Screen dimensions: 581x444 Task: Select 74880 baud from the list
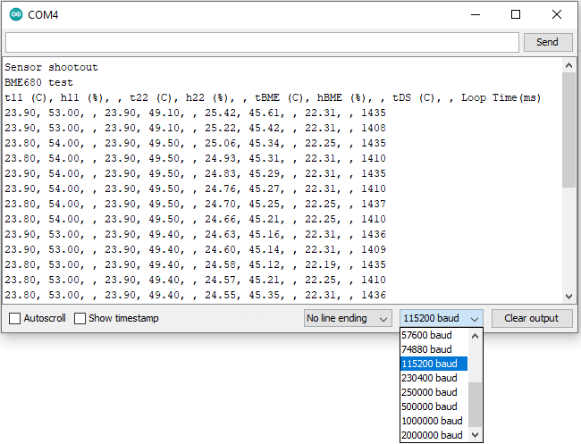434,349
